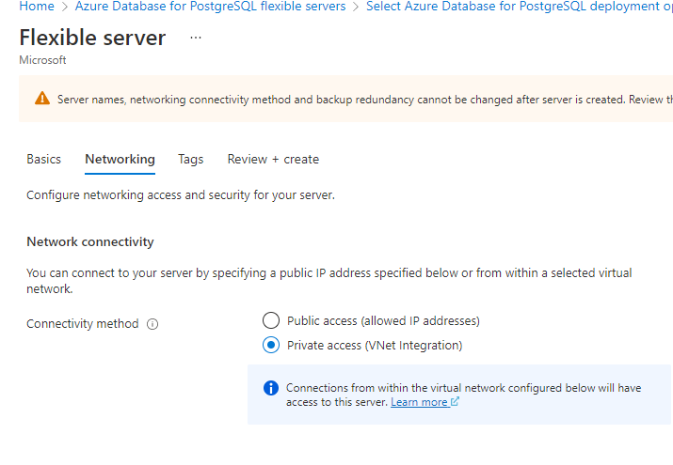Click 'Connections from within the virtual network' message
The image size is (673, 465).
(463, 395)
